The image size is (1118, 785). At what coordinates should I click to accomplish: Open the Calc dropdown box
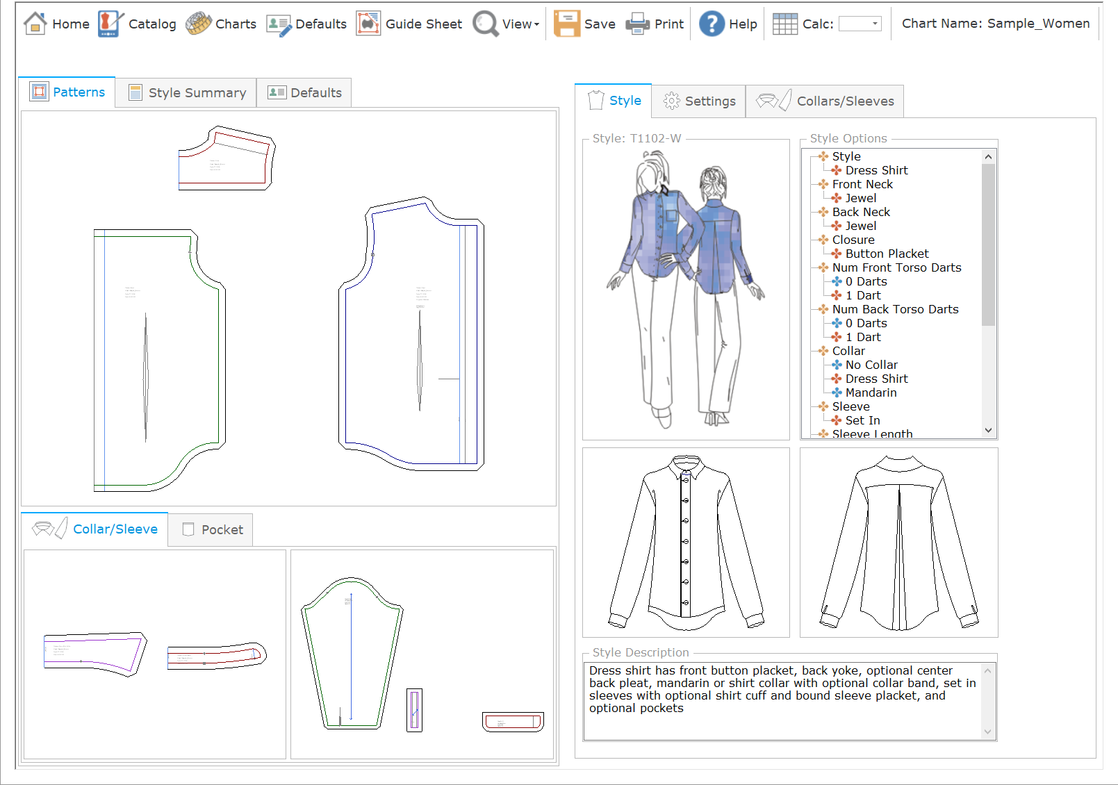[860, 24]
